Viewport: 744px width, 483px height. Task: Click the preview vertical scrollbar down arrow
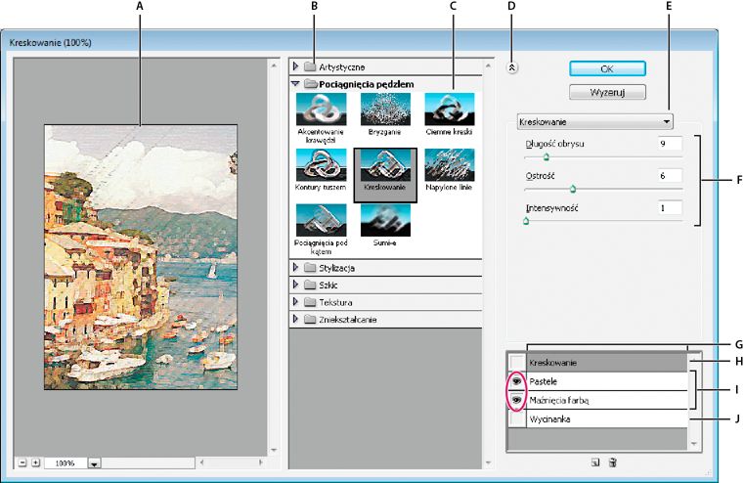(x=274, y=450)
